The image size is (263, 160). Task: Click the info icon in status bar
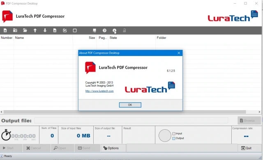2,156
